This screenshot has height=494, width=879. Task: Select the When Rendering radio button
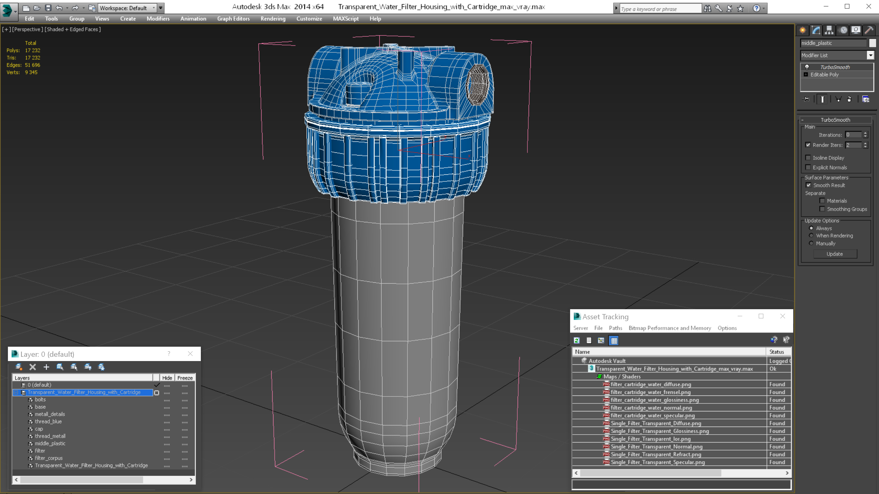812,236
